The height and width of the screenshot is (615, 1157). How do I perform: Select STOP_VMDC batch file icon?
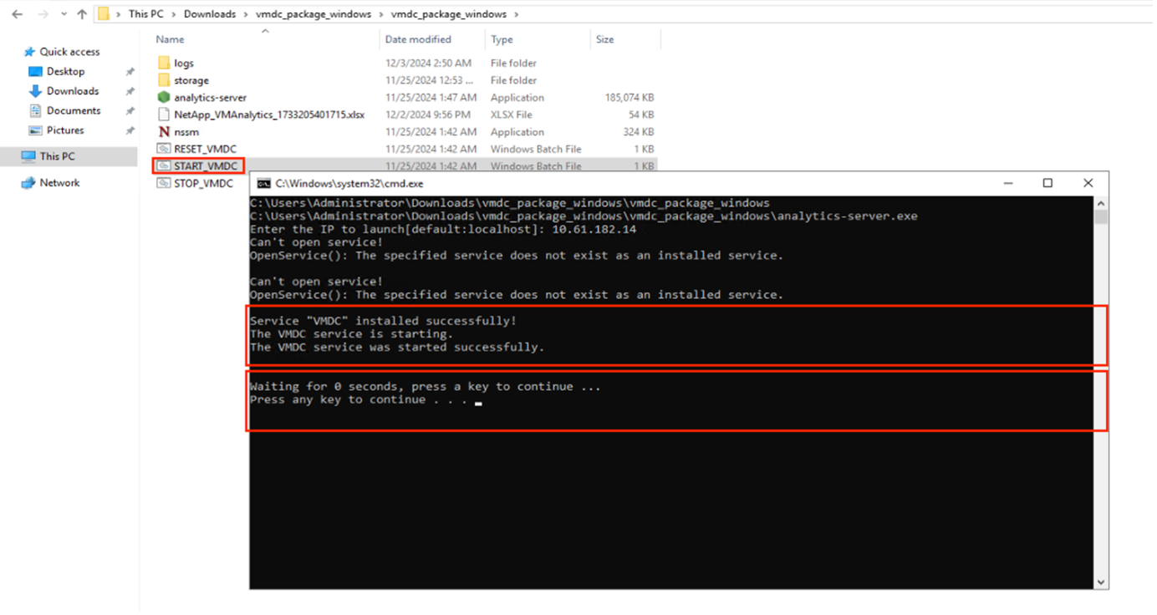point(164,183)
